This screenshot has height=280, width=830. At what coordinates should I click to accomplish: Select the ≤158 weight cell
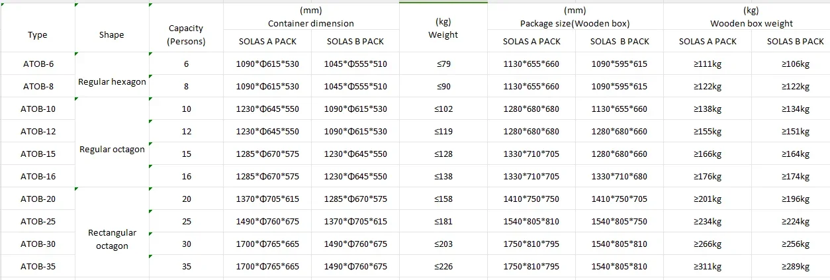pyautogui.click(x=443, y=199)
